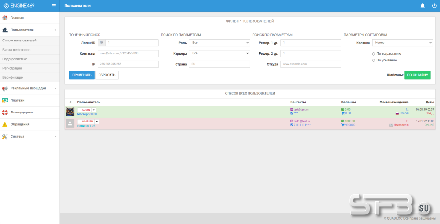Viewport: 440px width, 224px height.
Task: Select the По убыванию radio button
Action: tap(374, 60)
